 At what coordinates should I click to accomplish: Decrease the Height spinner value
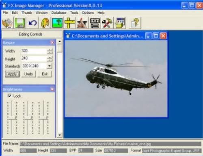click(50, 60)
